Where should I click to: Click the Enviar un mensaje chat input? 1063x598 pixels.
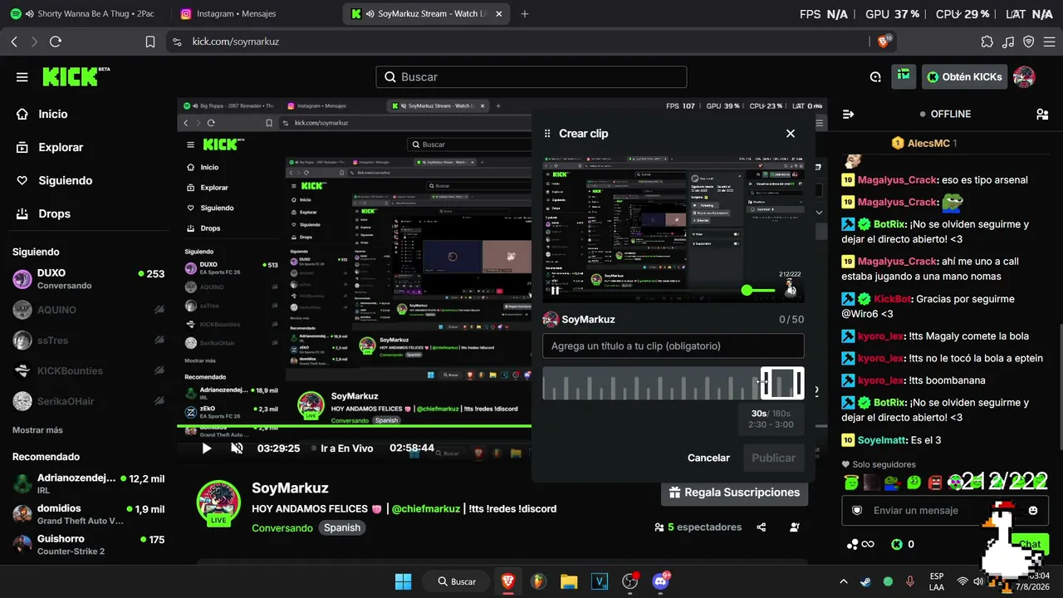(x=944, y=510)
